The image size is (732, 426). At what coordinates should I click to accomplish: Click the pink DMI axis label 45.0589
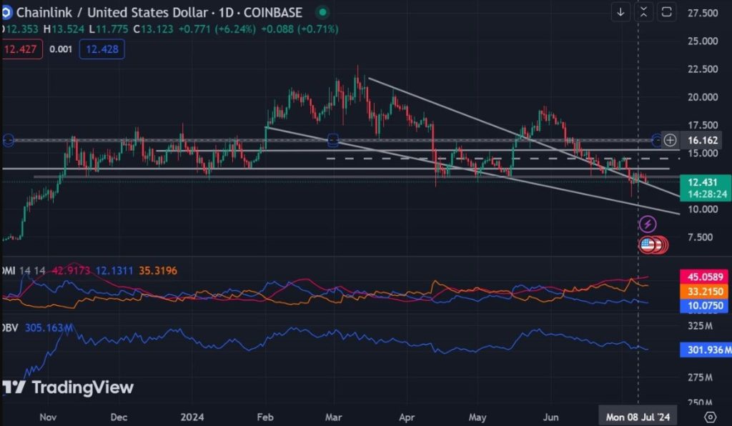[705, 277]
